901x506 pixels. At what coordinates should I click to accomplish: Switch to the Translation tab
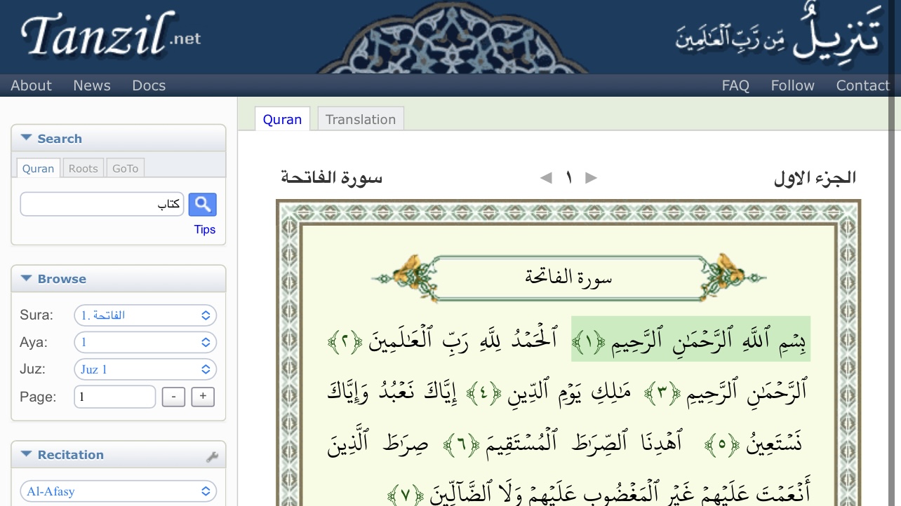point(360,118)
